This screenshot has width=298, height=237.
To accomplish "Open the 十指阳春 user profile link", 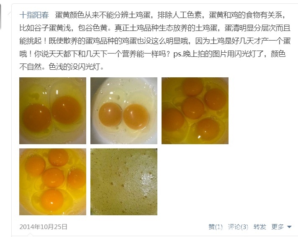I will click(x=34, y=15).
